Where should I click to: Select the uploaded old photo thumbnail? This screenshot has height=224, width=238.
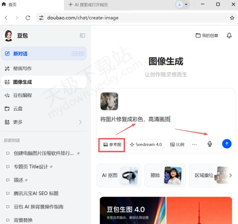click(109, 101)
